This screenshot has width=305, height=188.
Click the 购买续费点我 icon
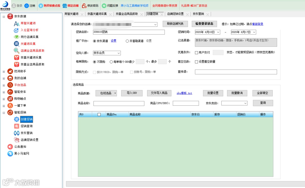[x=41, y=6]
